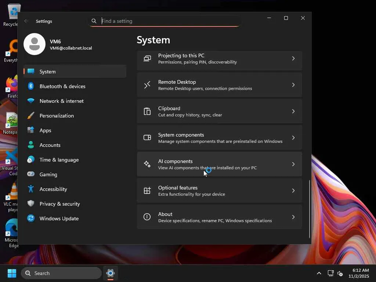
Task: Click the network status tray icon
Action: [331, 273]
